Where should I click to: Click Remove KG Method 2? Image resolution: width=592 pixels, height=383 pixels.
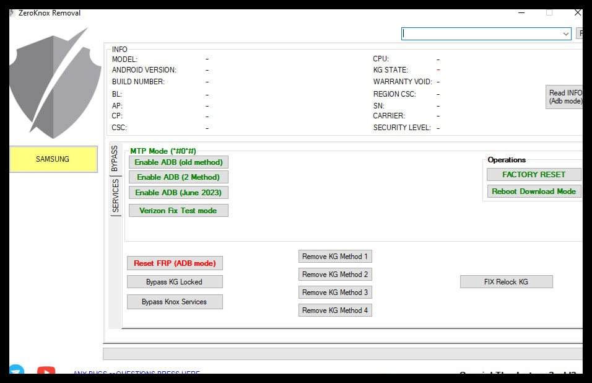point(335,274)
